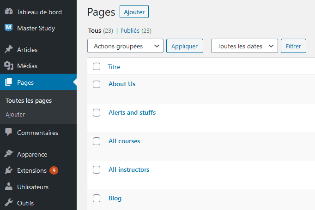Show Publiés pages filter
The height and width of the screenshot is (210, 315).
click(130, 31)
